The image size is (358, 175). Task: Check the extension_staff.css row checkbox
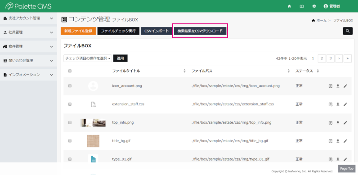click(x=70, y=104)
